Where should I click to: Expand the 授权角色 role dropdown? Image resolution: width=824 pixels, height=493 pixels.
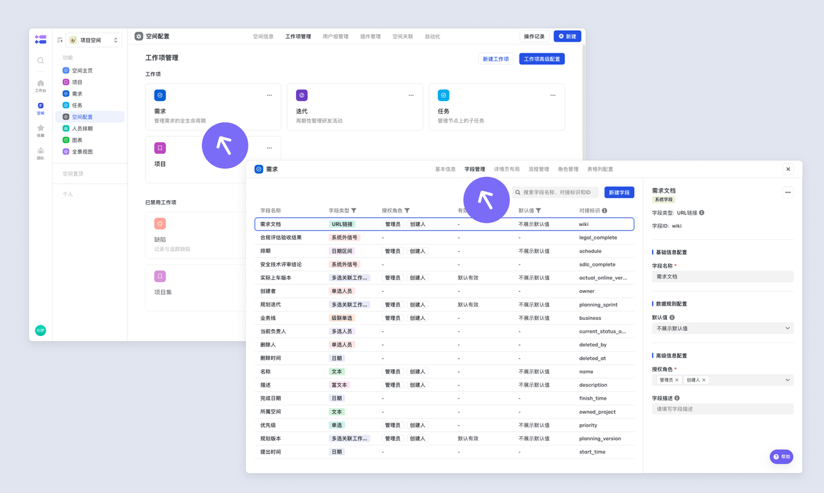tap(787, 380)
